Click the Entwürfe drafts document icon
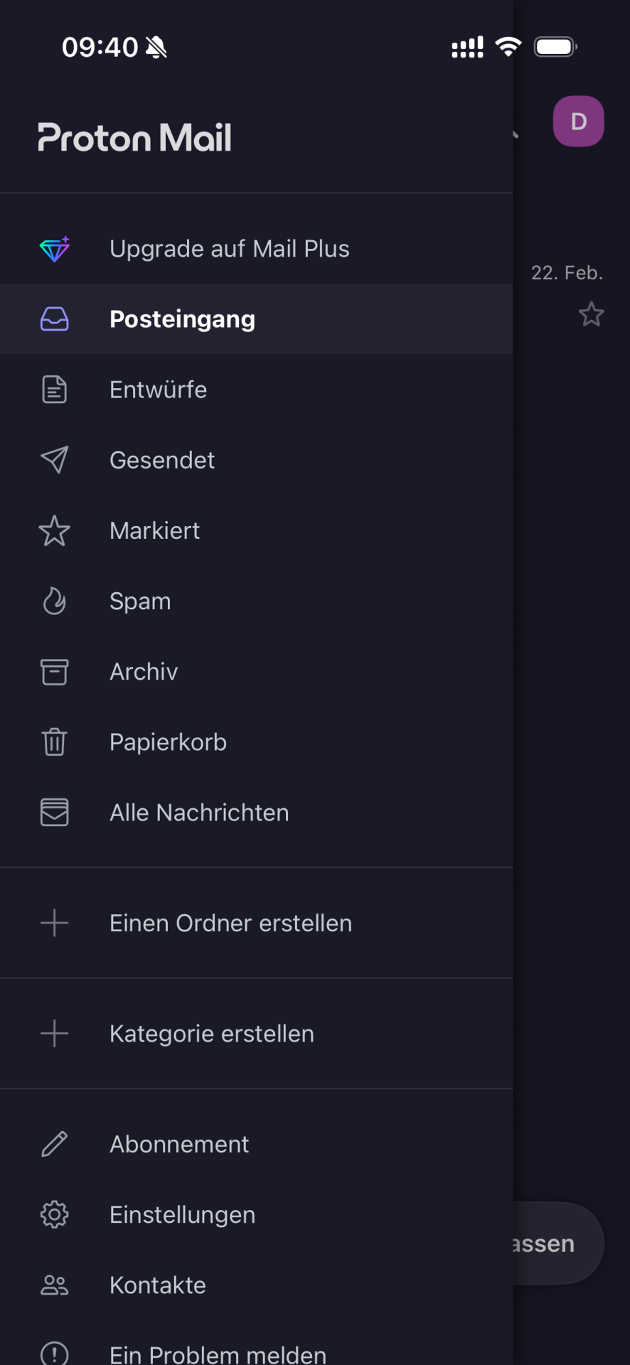Screen dimensions: 630x1365 (55, 390)
